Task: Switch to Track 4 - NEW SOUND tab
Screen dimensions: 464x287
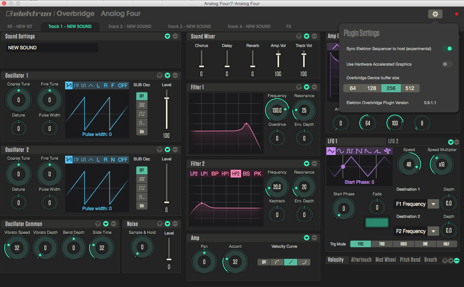Action: pos(249,26)
